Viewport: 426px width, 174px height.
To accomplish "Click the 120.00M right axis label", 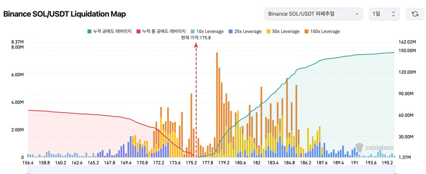I will (407, 72).
